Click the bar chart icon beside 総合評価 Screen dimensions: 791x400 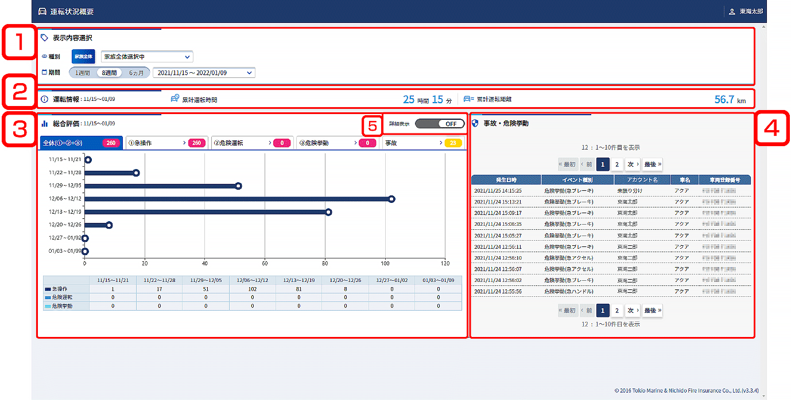click(x=44, y=123)
